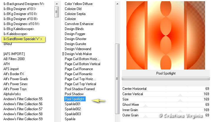Image resolution: width=211 pixels, height=122 pixels.
Task: Pick the Colorize Septia effect
Action: [75, 14]
